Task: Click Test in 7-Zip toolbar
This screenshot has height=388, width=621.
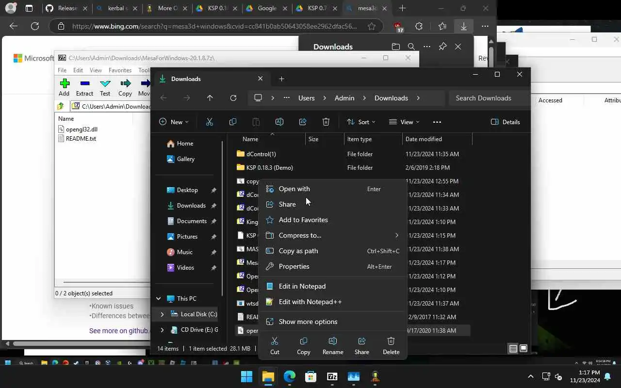Action: [105, 88]
